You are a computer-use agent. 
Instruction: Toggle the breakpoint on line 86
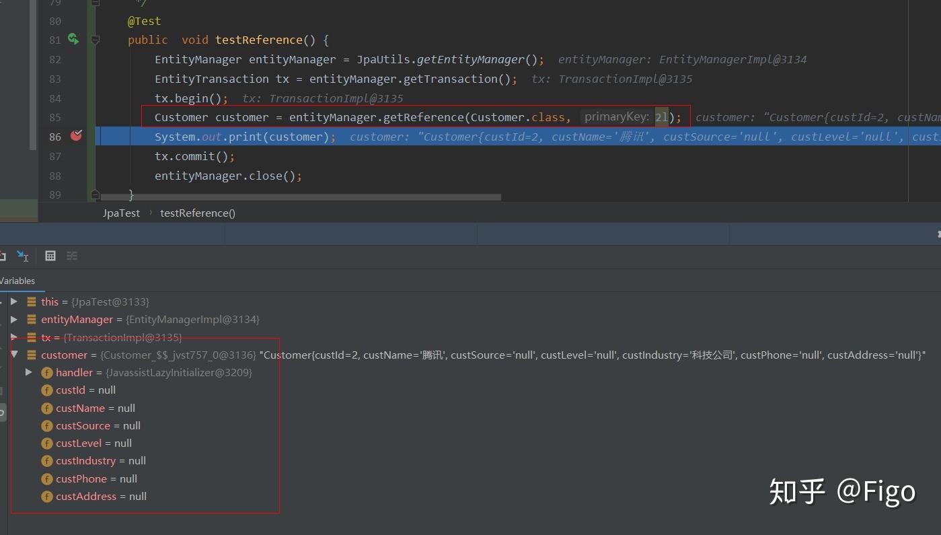click(76, 135)
